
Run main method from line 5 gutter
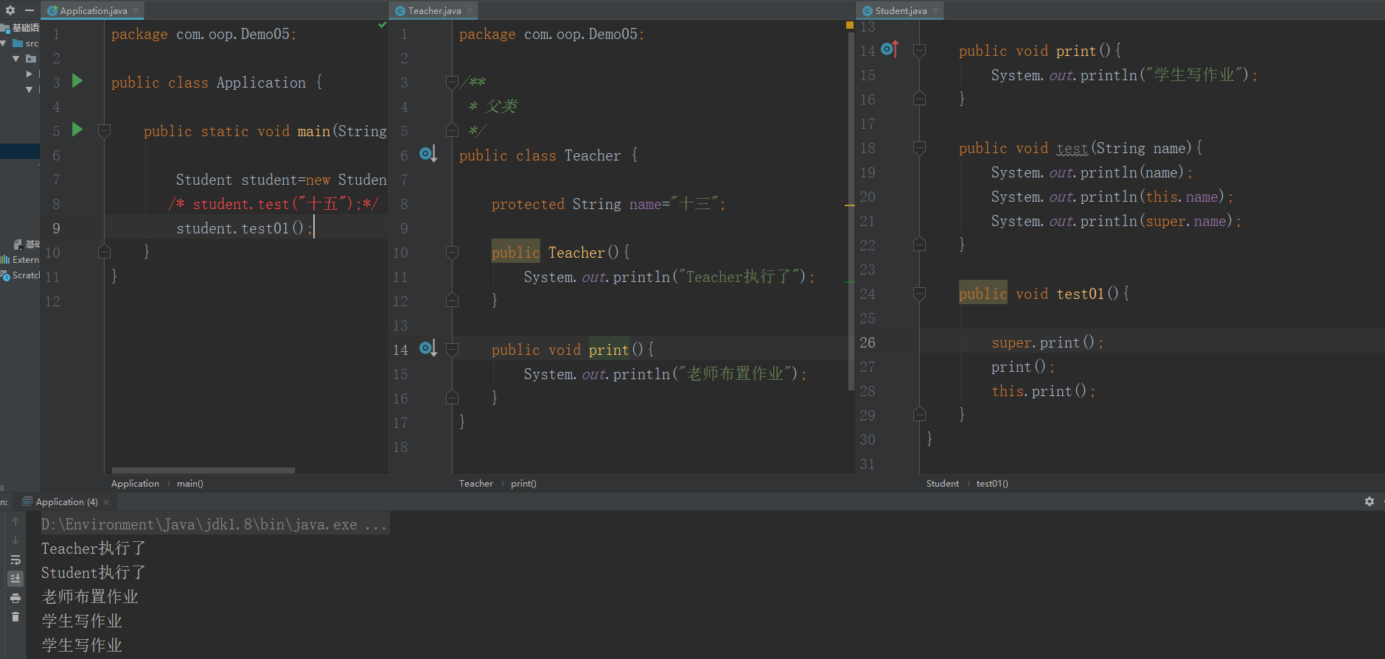[77, 130]
